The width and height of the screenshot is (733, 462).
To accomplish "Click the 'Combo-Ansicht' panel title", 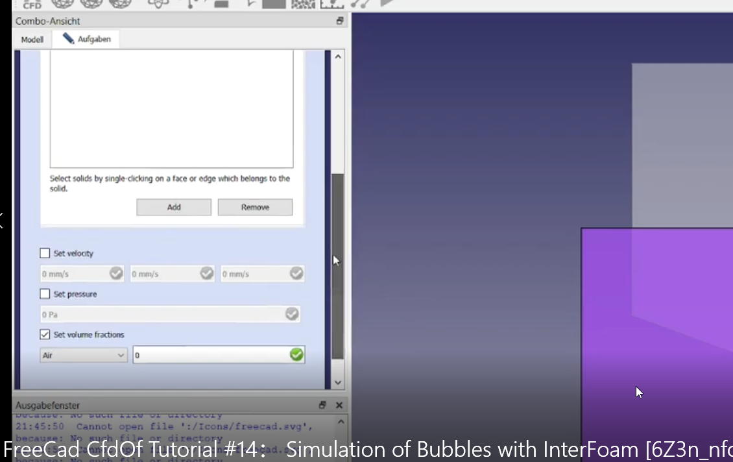I will (48, 21).
